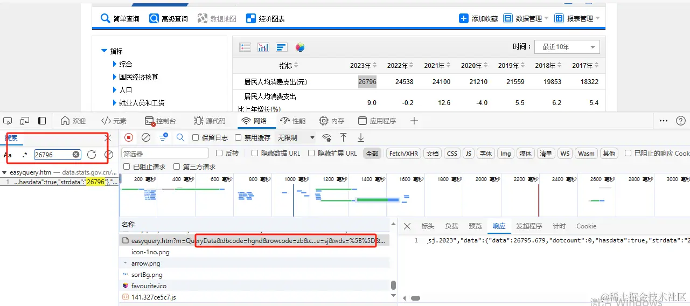Click 简单查询 link
Image resolution: width=690 pixels, height=306 pixels.
[x=120, y=18]
